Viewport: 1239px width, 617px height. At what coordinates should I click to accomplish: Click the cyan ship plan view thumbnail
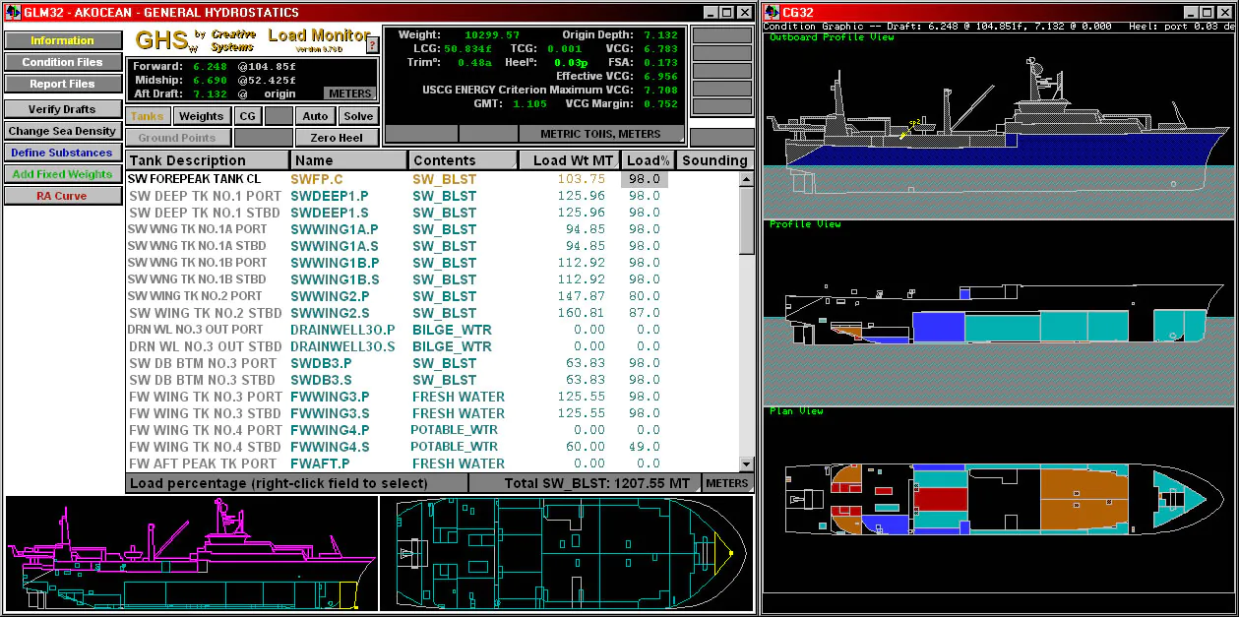[x=567, y=554]
